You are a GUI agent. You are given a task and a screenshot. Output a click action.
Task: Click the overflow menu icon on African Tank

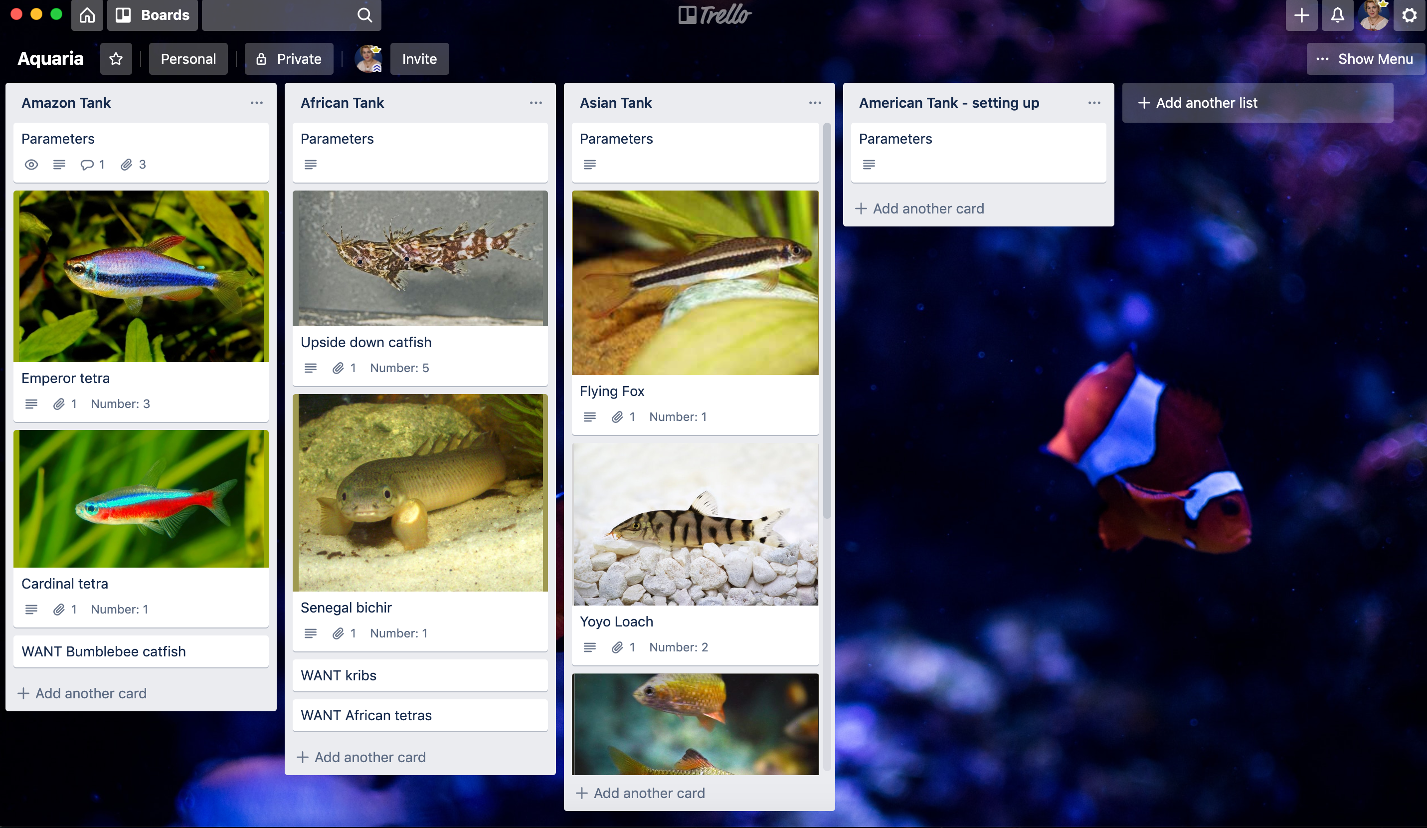[535, 103]
